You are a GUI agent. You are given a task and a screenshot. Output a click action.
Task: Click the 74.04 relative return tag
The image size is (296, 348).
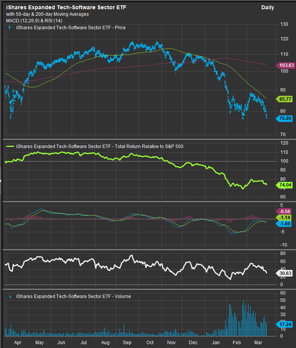[286, 185]
